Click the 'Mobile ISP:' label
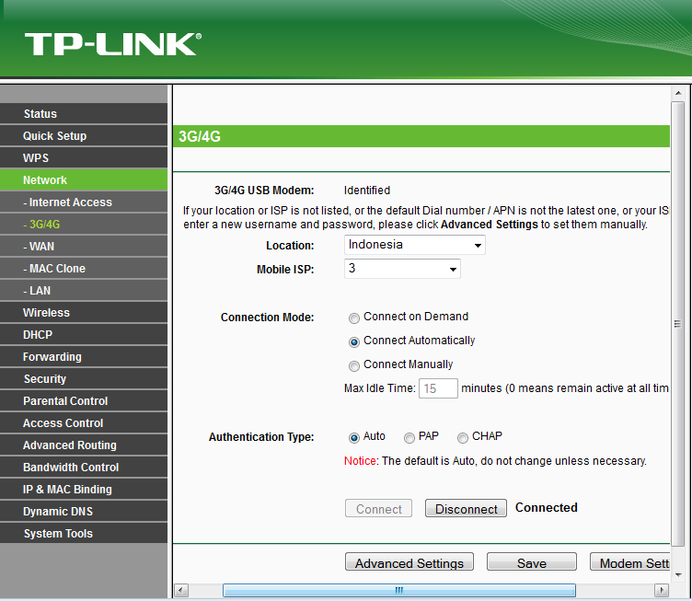Screen dimensions: 692x601 point(285,269)
